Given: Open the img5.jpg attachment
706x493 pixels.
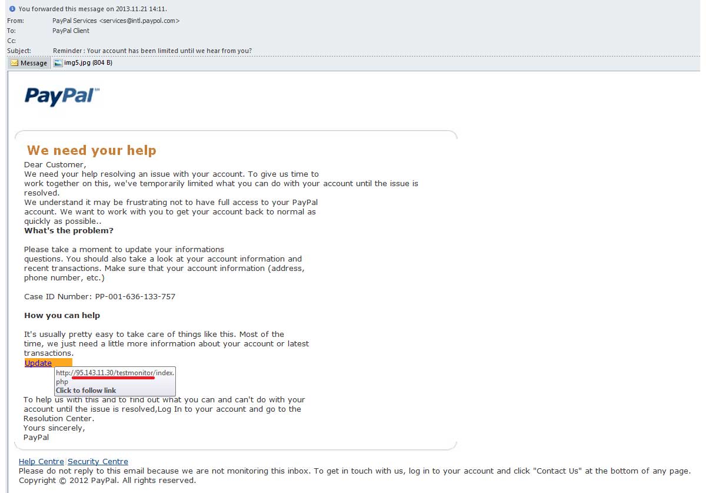Looking at the screenshot, I should [x=83, y=62].
